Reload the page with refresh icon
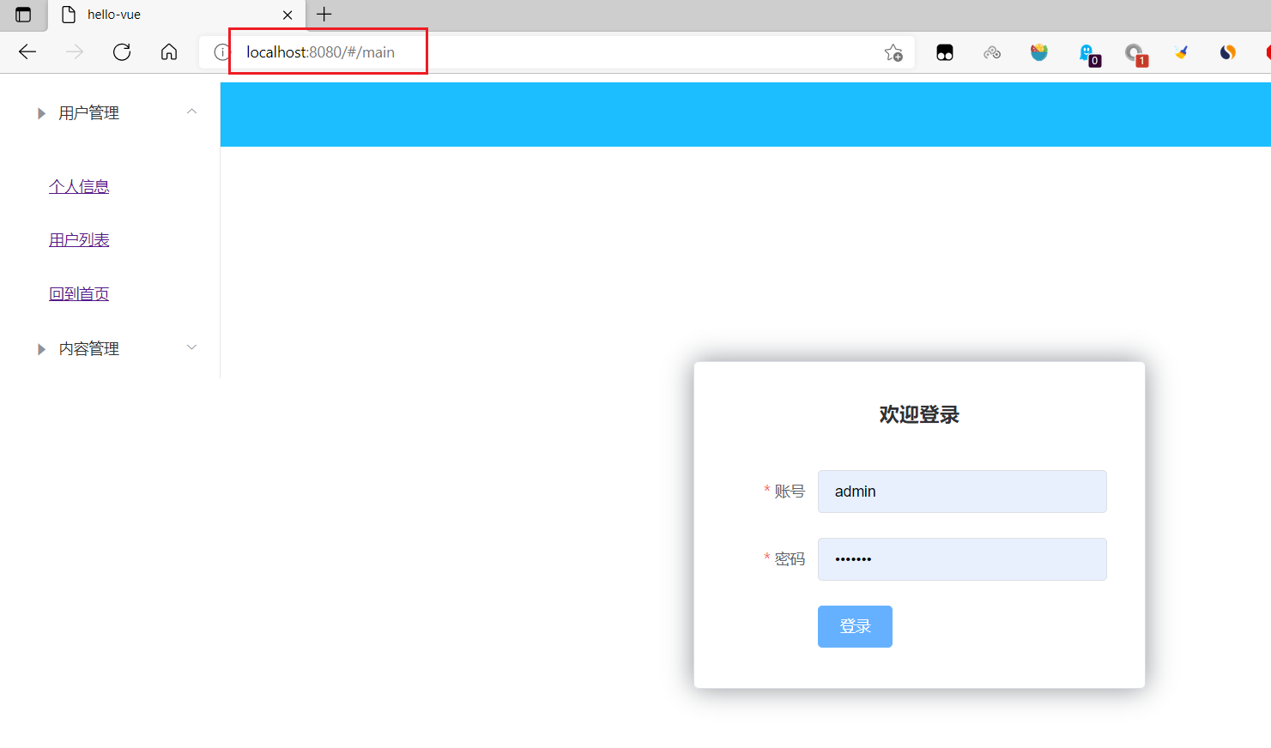This screenshot has width=1271, height=748. pos(122,52)
